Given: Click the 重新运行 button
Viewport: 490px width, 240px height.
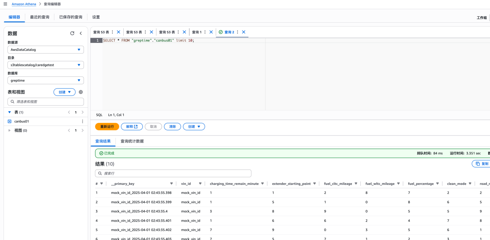Looking at the screenshot, I should (x=107, y=127).
